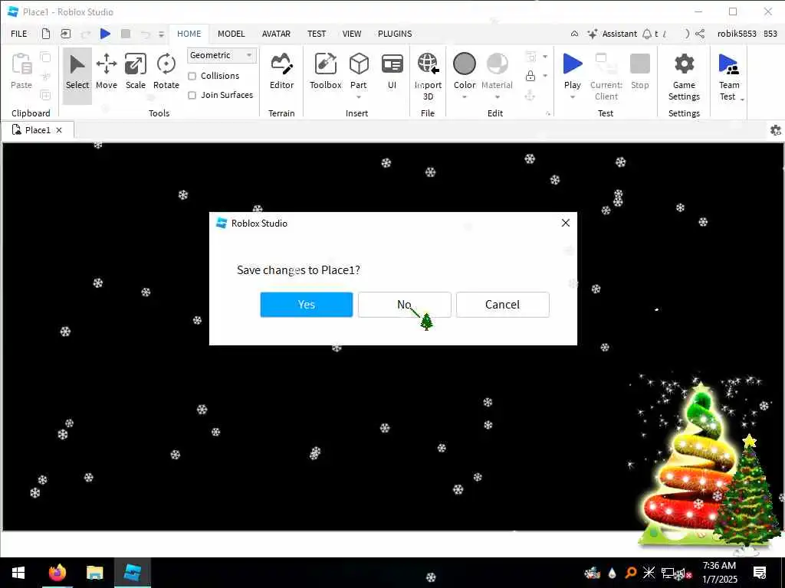Click the viewport settings gear icon
The height and width of the screenshot is (588, 785).
776,130
